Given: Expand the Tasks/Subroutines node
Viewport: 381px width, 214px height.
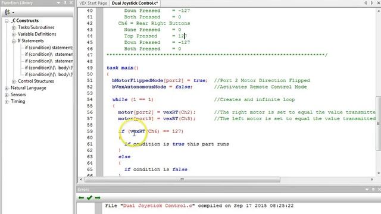Looking at the screenshot, I should point(14,28).
